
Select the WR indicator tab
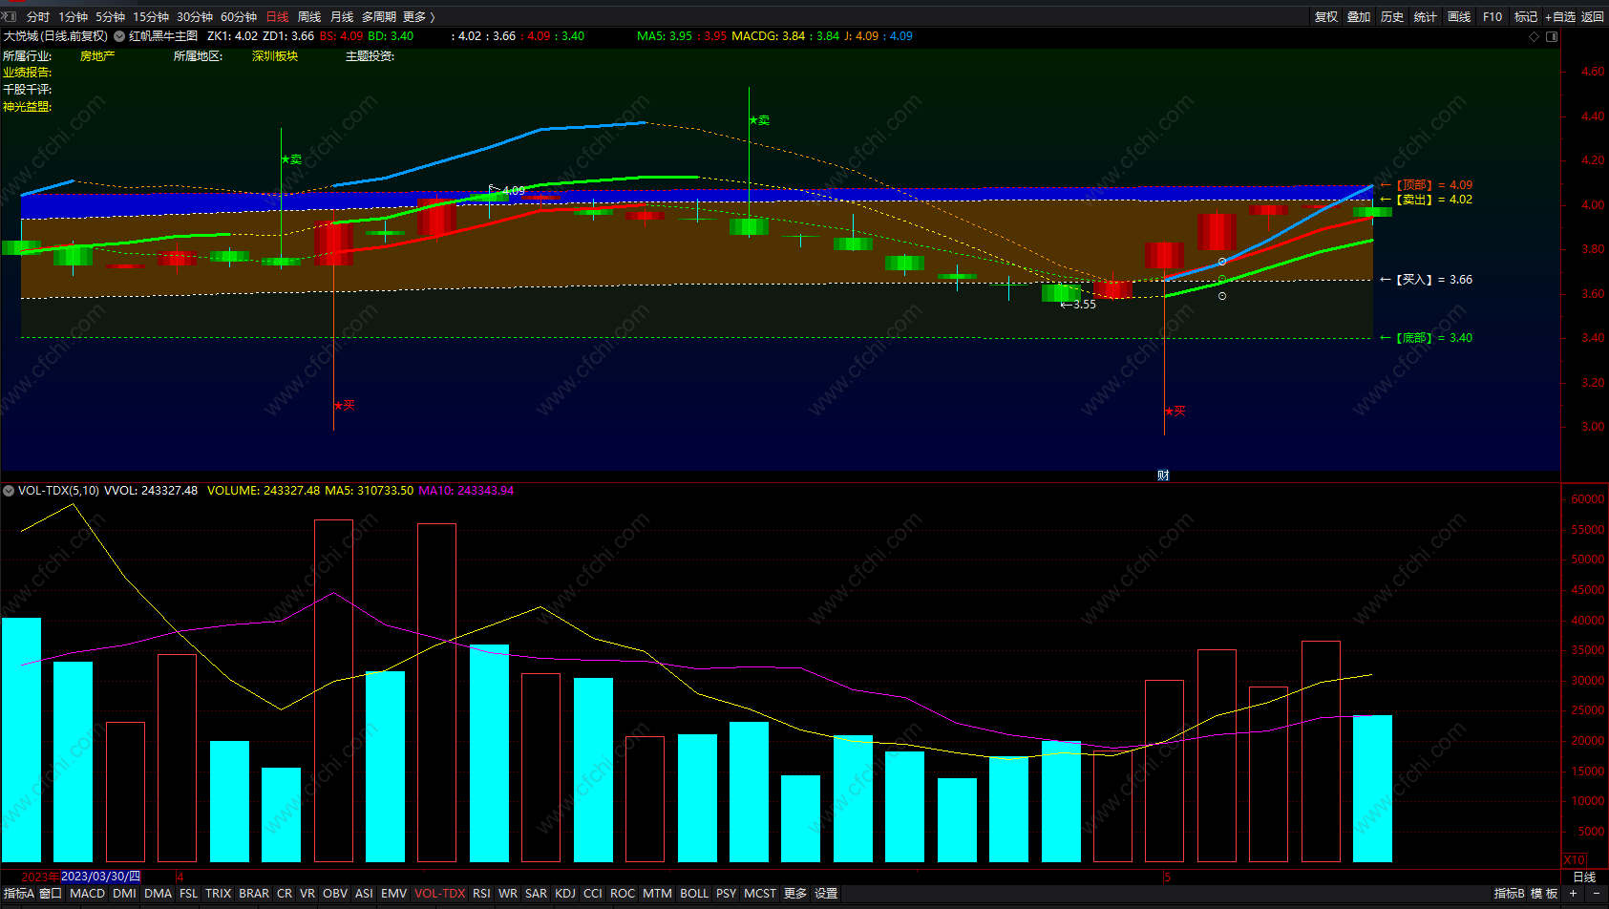click(508, 894)
